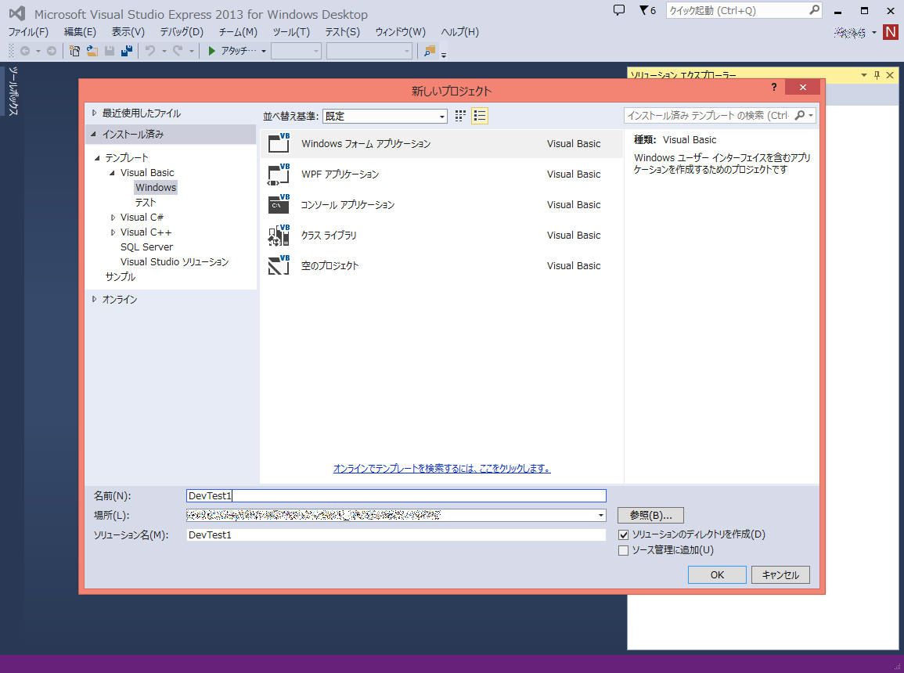
Task: Click the Quick Launch search magnifier icon
Action: tap(814, 10)
